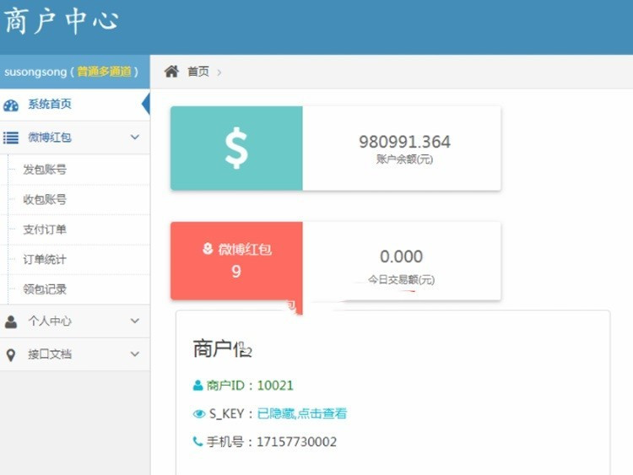The image size is (633, 475).
Task: Collapse the 微博红包 menu chevron
Action: pyautogui.click(x=135, y=138)
